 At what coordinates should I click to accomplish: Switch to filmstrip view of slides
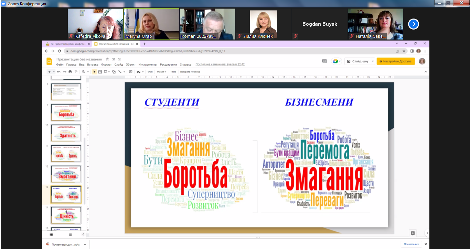point(51,235)
